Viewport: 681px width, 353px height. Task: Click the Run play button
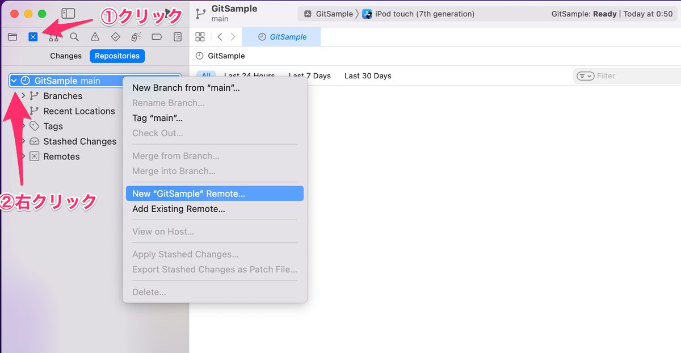169,14
